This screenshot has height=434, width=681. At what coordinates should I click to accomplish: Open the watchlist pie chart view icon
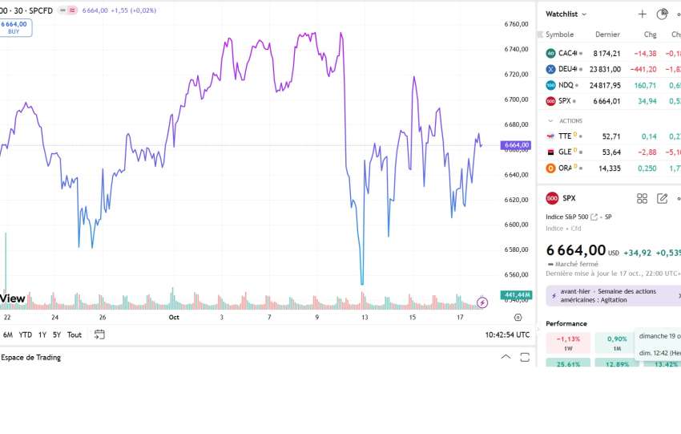click(662, 14)
